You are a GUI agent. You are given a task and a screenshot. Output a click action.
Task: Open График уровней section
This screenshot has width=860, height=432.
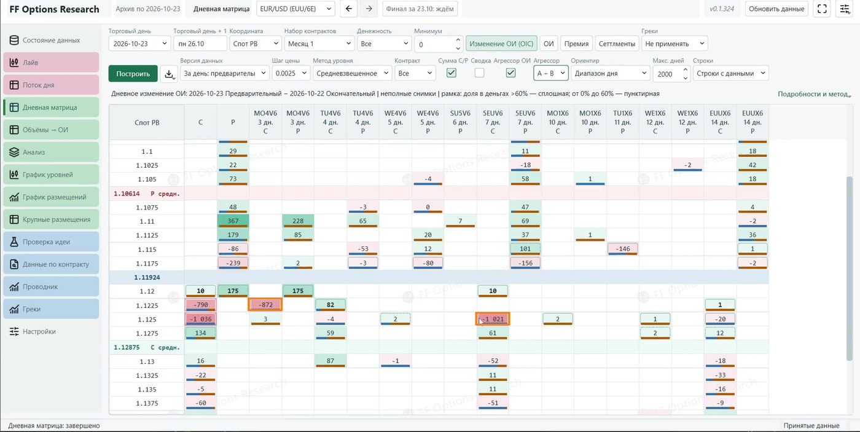(51, 175)
